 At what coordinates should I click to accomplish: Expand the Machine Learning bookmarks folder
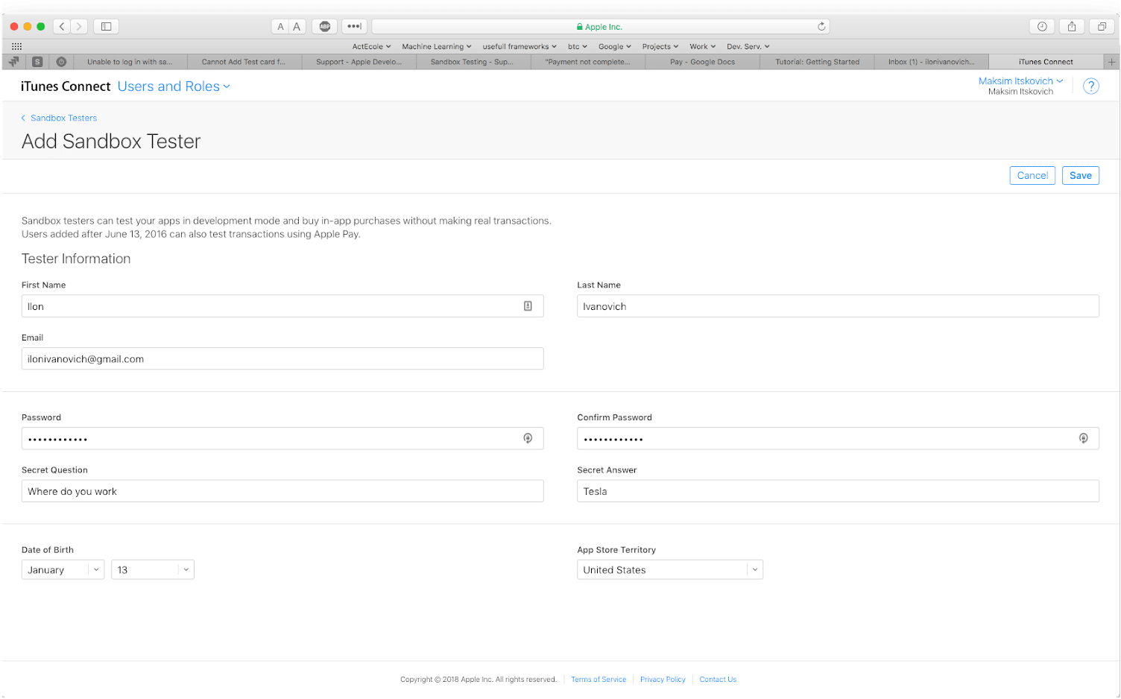437,46
